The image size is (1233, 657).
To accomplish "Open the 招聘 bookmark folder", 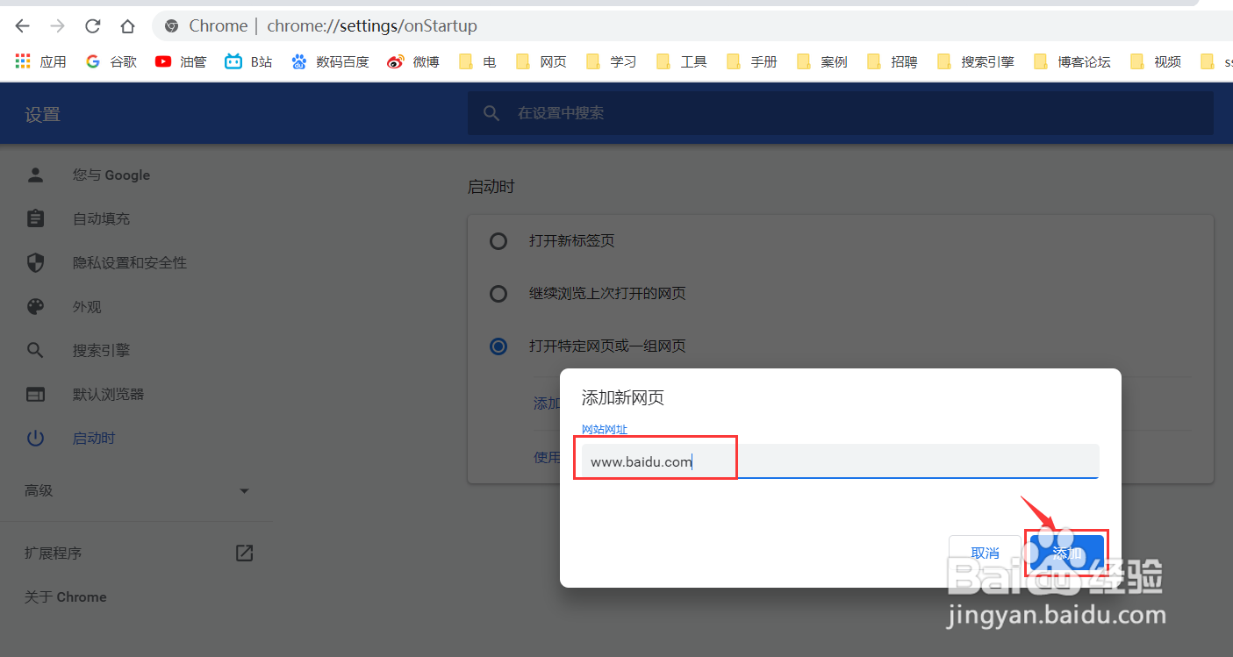I will pyautogui.click(x=892, y=61).
